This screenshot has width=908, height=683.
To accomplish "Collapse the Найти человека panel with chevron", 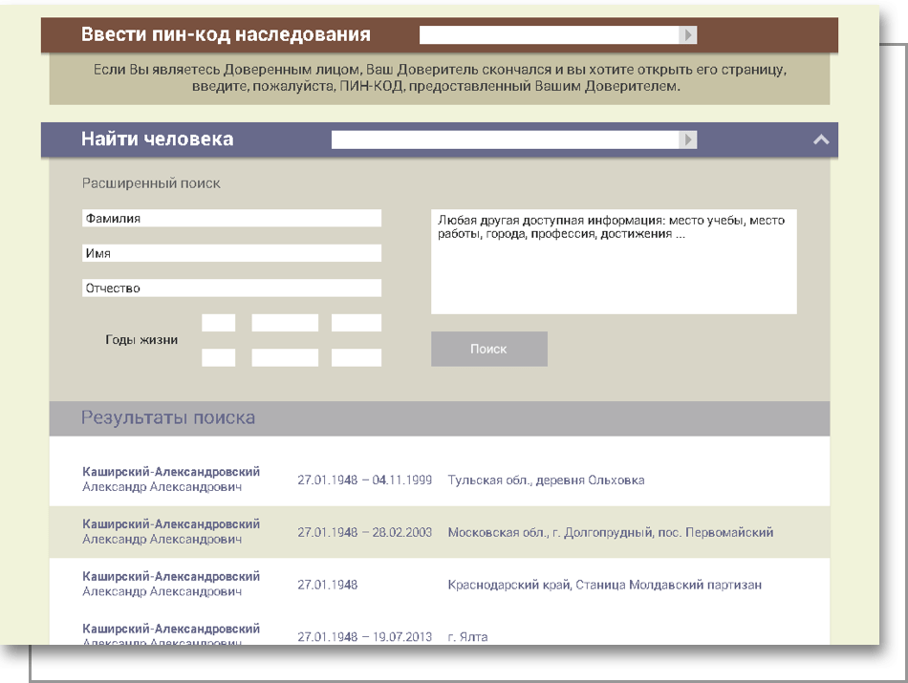I will pos(821,139).
